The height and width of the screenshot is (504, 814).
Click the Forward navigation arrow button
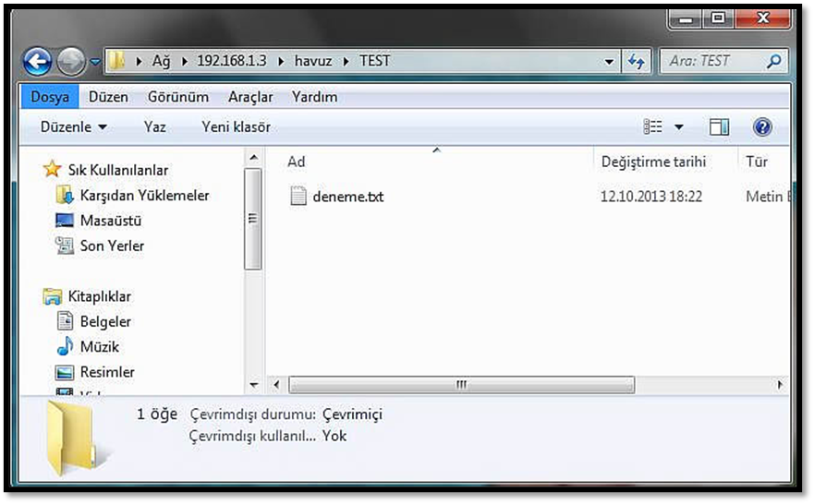pyautogui.click(x=70, y=62)
